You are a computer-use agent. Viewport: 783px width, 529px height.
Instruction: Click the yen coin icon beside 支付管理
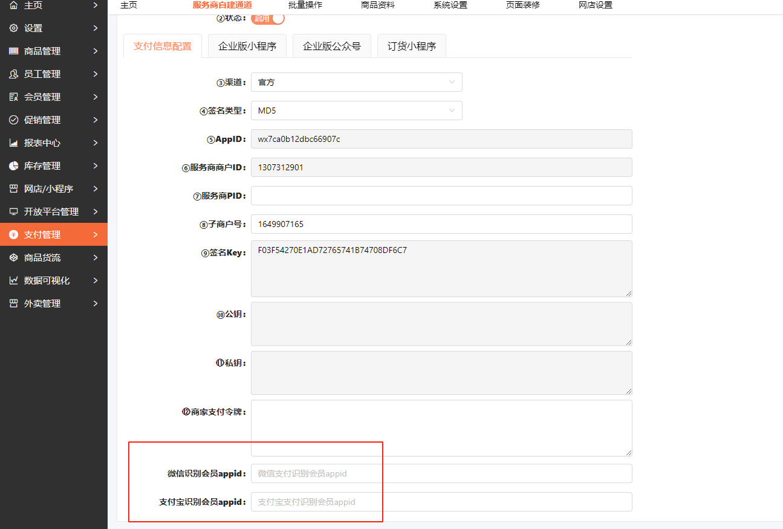[13, 234]
